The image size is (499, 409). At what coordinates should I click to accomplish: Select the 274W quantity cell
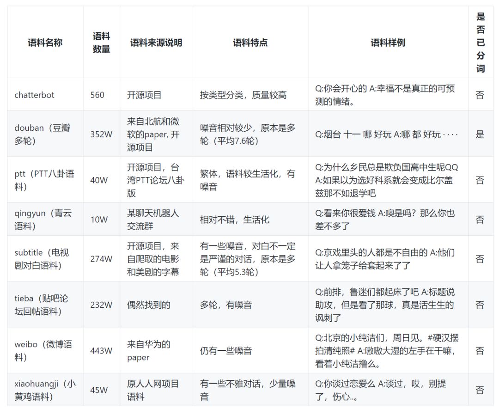click(101, 259)
